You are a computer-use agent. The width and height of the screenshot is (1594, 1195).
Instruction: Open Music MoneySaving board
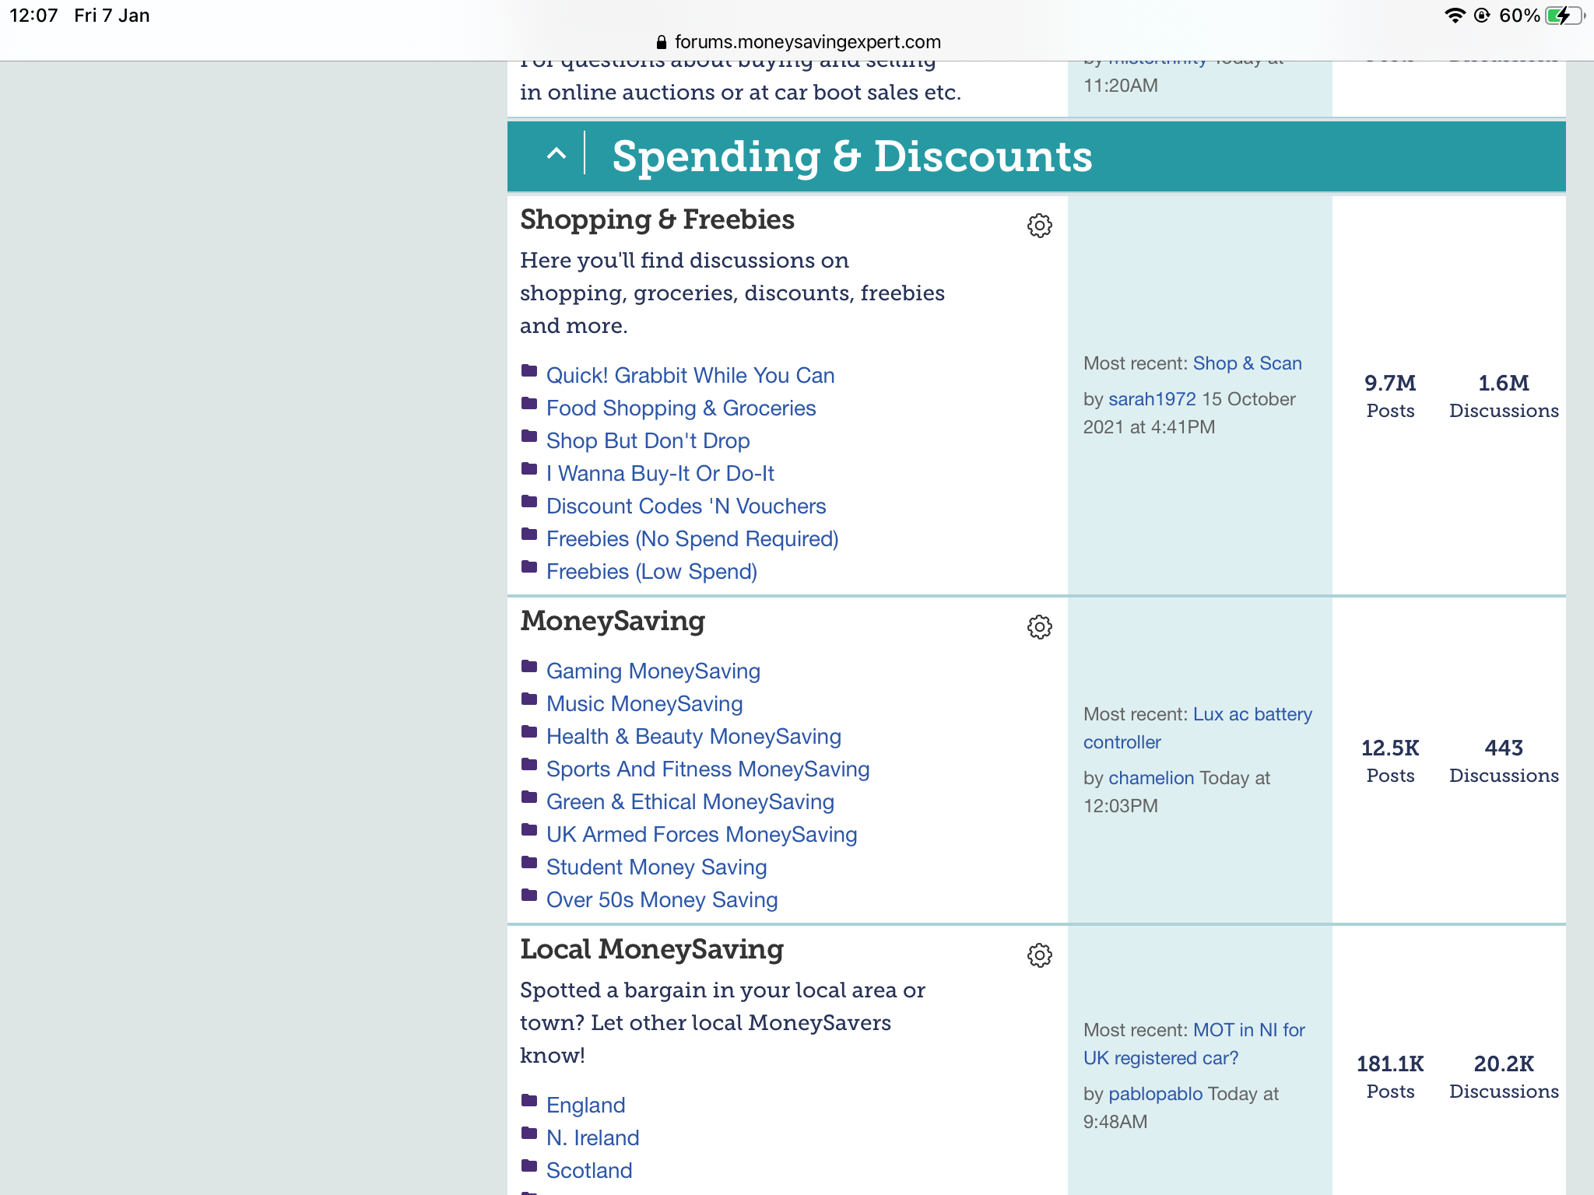(x=644, y=704)
